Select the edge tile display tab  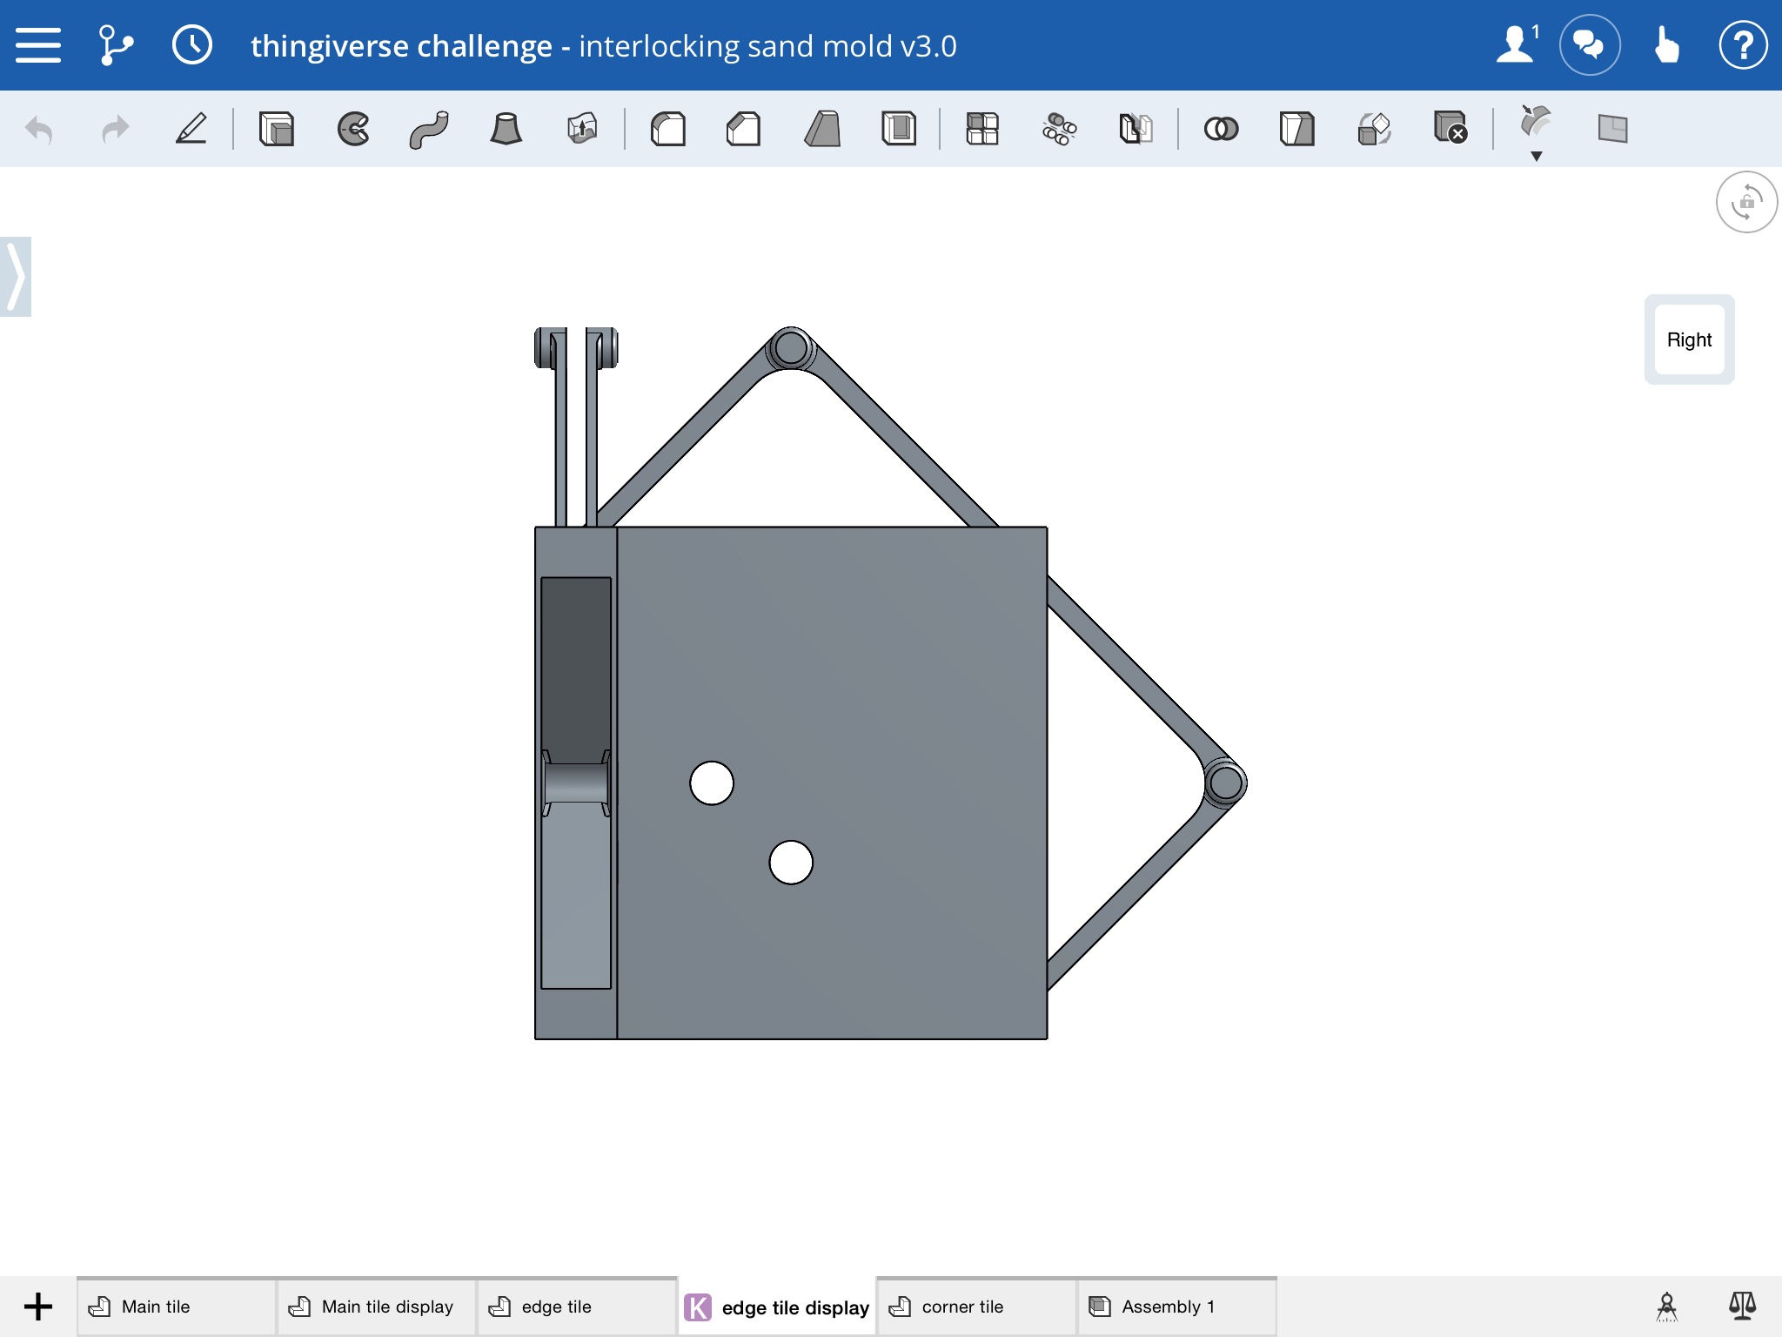click(777, 1307)
